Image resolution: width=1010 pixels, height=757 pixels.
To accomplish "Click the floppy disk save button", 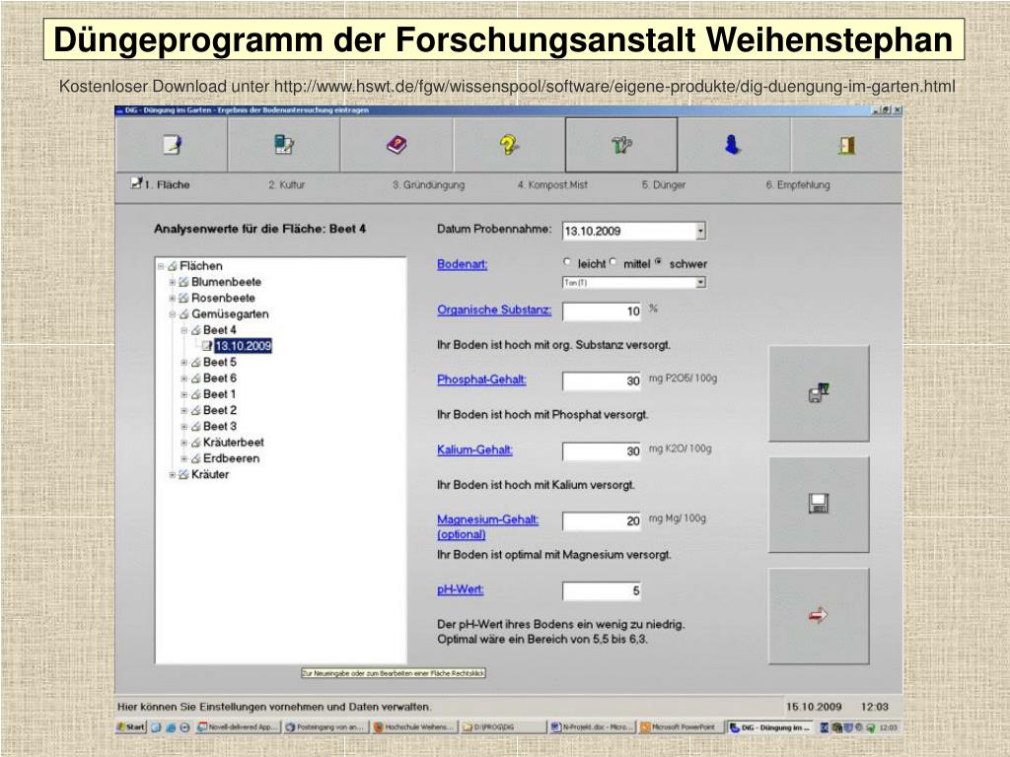I will (819, 504).
